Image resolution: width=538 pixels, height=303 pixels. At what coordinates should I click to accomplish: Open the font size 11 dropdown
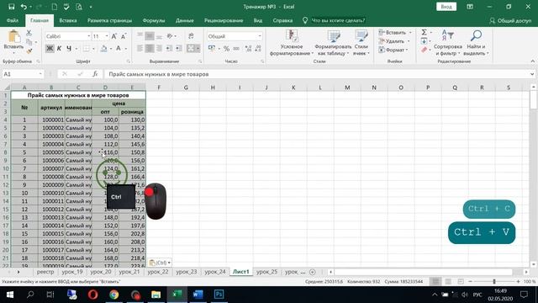point(107,36)
